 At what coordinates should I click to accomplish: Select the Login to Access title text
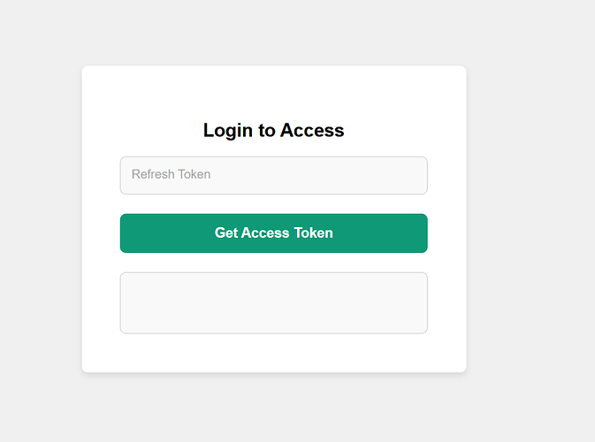(x=273, y=131)
